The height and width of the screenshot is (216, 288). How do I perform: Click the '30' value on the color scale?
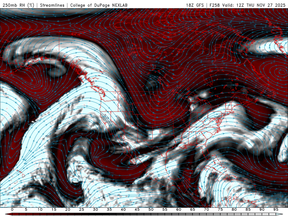coord(95,210)
